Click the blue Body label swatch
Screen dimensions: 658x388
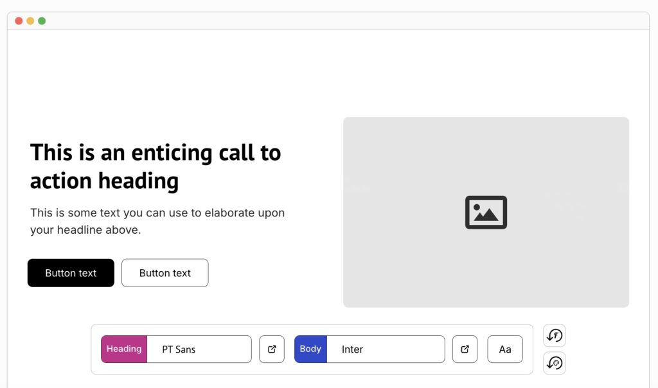point(310,349)
